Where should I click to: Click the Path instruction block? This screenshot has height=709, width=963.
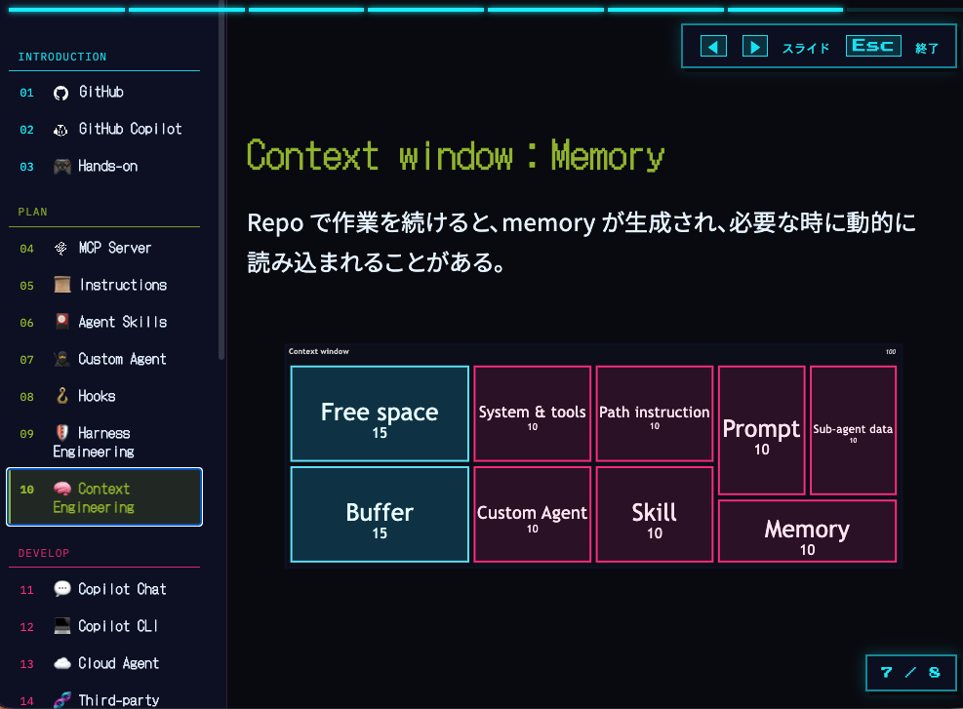point(655,414)
